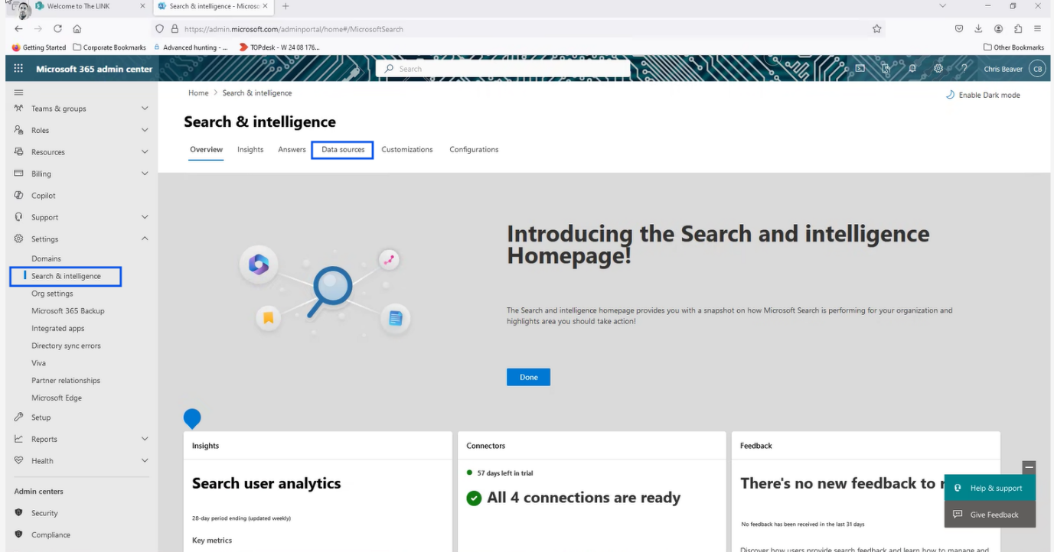Expand Billing section chevron
This screenshot has width=1054, height=552.
(145, 174)
